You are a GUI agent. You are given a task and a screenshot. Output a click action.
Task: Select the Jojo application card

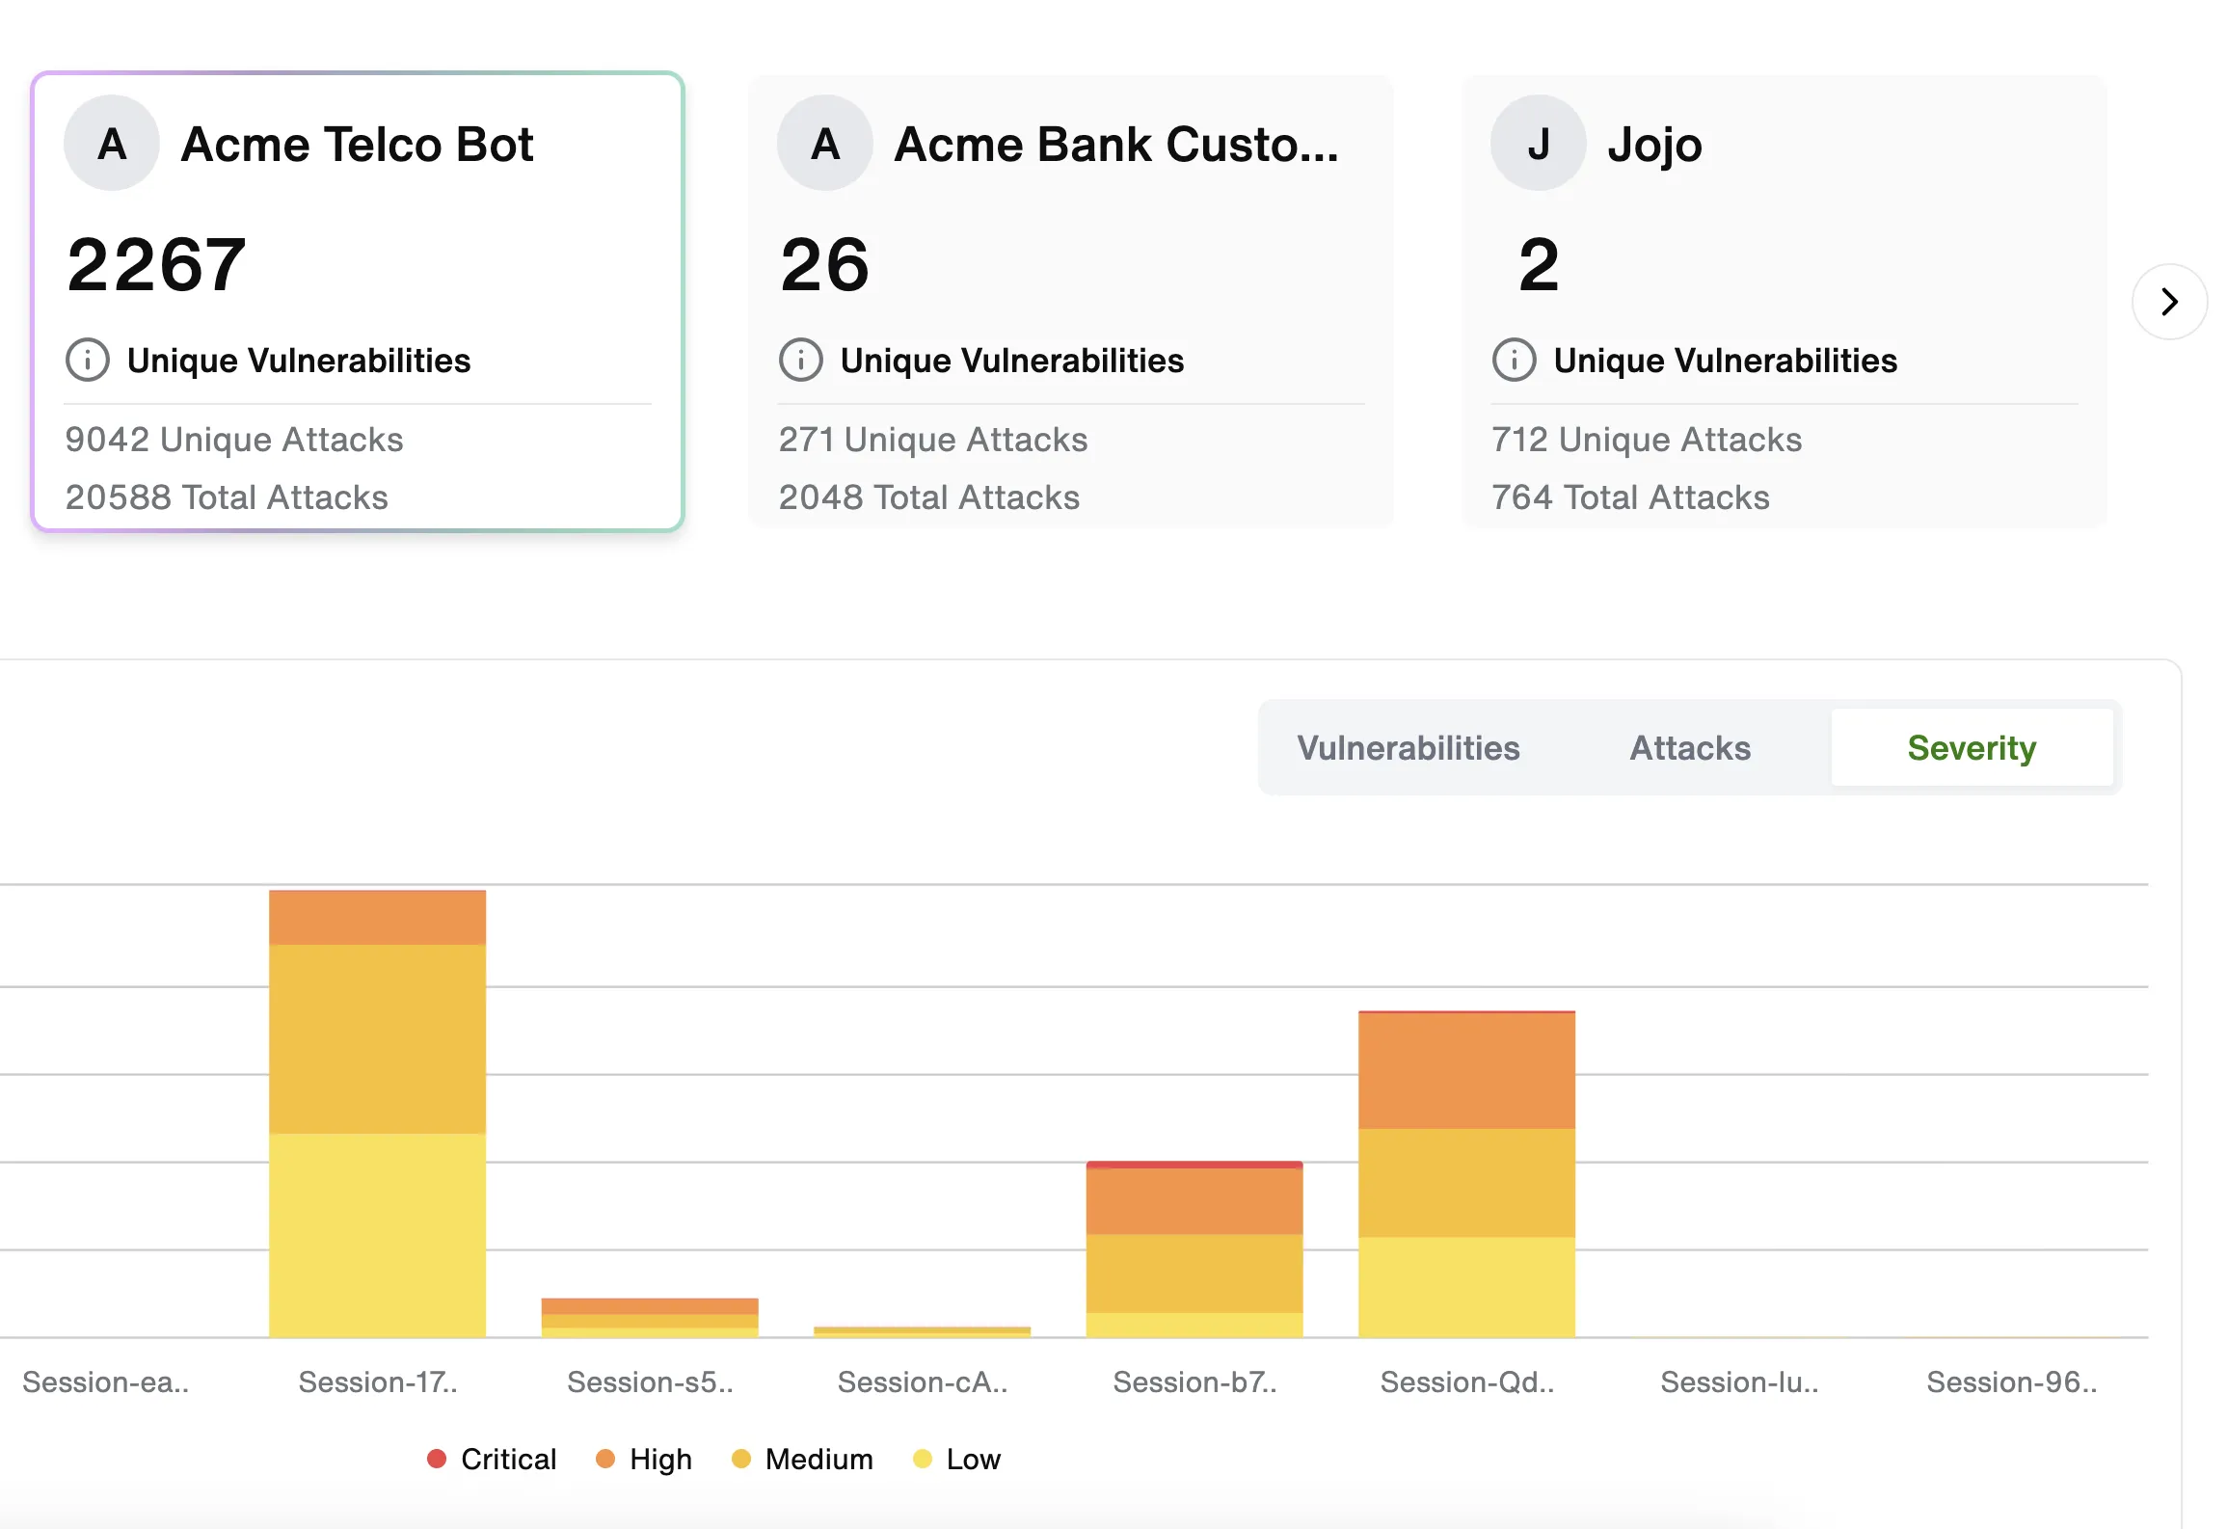pos(1784,270)
